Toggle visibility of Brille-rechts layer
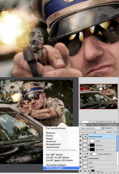 tap(81, 150)
